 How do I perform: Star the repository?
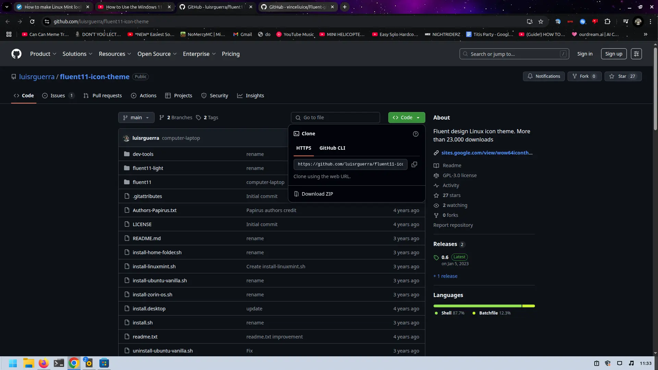(623, 76)
